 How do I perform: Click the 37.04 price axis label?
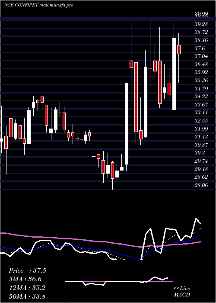pos(201,56)
